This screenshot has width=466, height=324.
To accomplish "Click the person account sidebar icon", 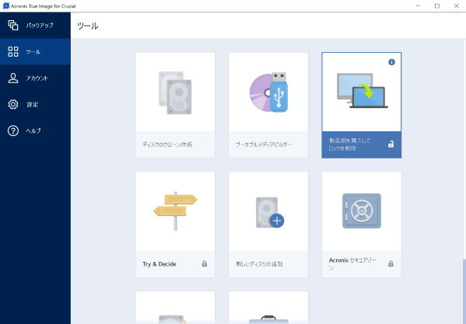I will [13, 78].
